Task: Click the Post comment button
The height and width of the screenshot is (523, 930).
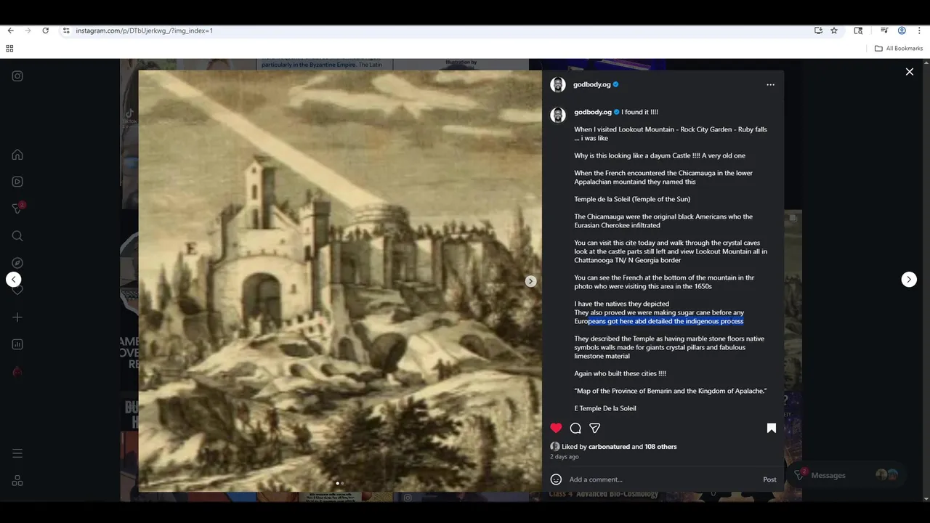Action: [x=769, y=479]
